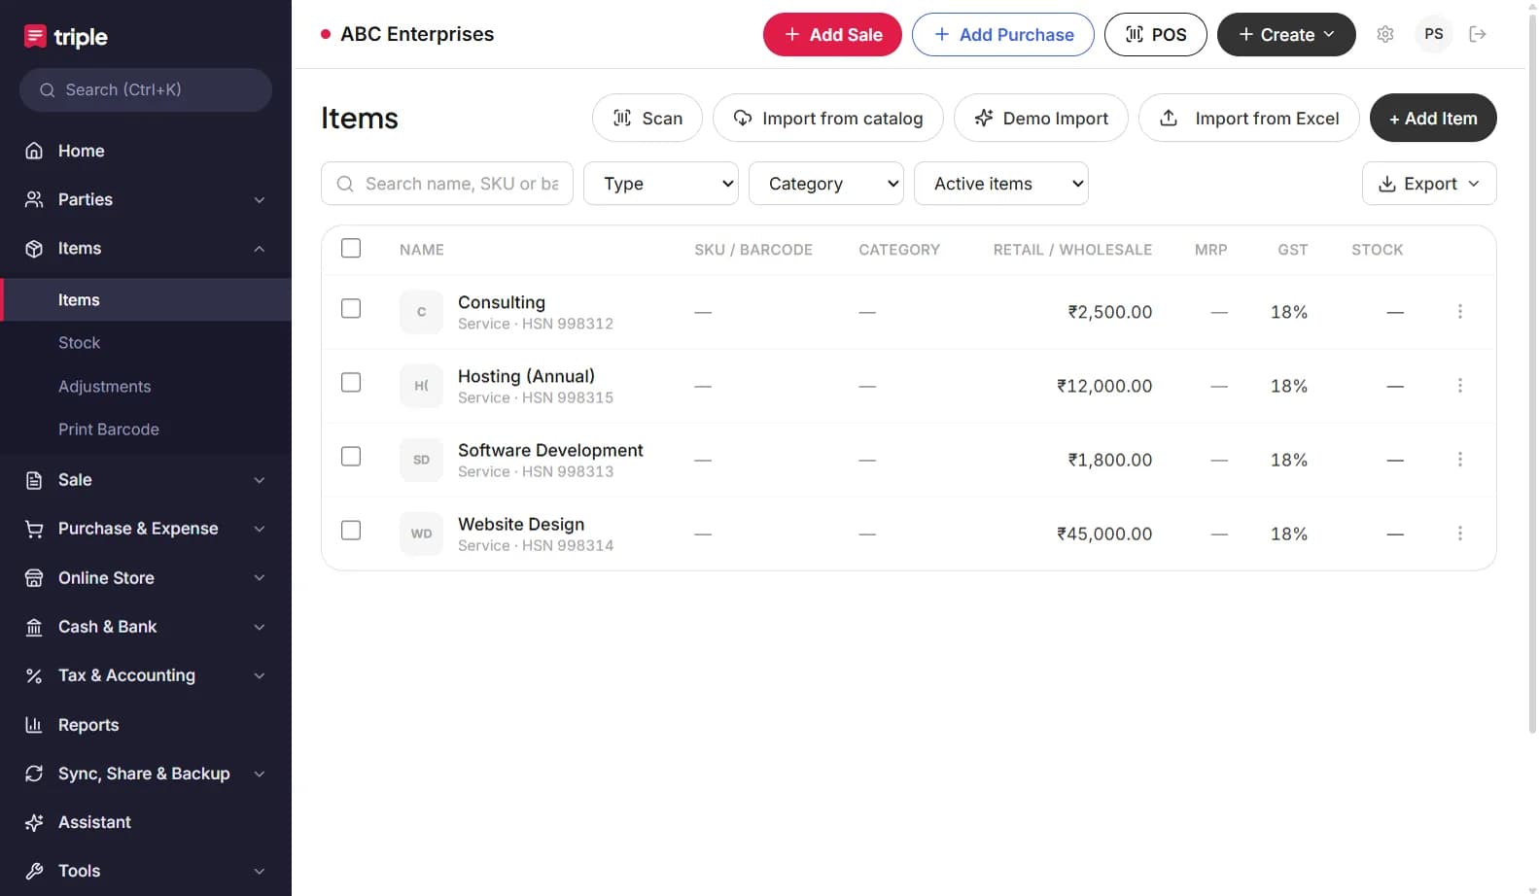The width and height of the screenshot is (1539, 896).
Task: Go to Reports in sidebar
Action: [x=146, y=725]
